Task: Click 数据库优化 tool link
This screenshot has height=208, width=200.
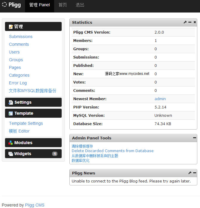Action: [81, 160]
